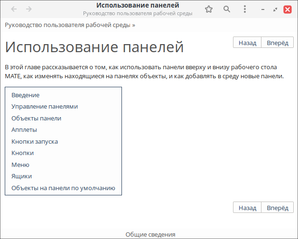Maximize the help window
This screenshot has width=298, height=239.
point(275,9)
